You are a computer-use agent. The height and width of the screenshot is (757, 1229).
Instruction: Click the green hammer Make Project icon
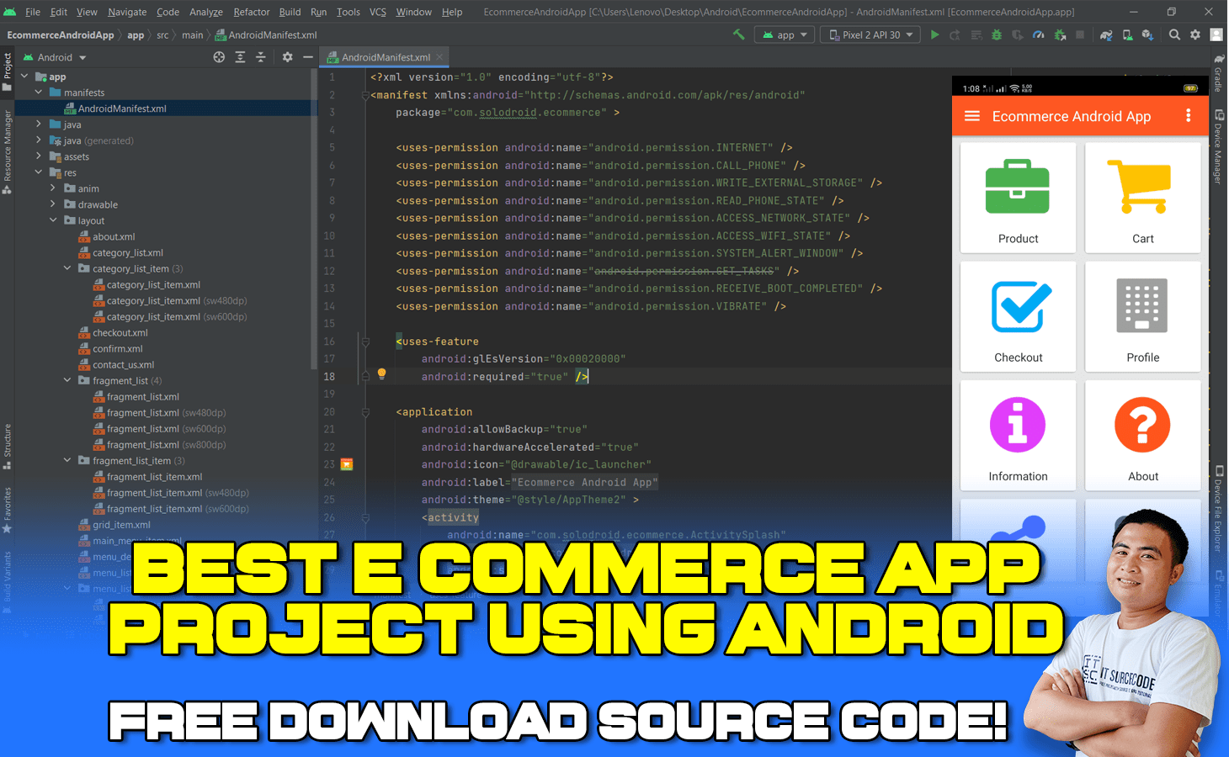click(x=738, y=34)
